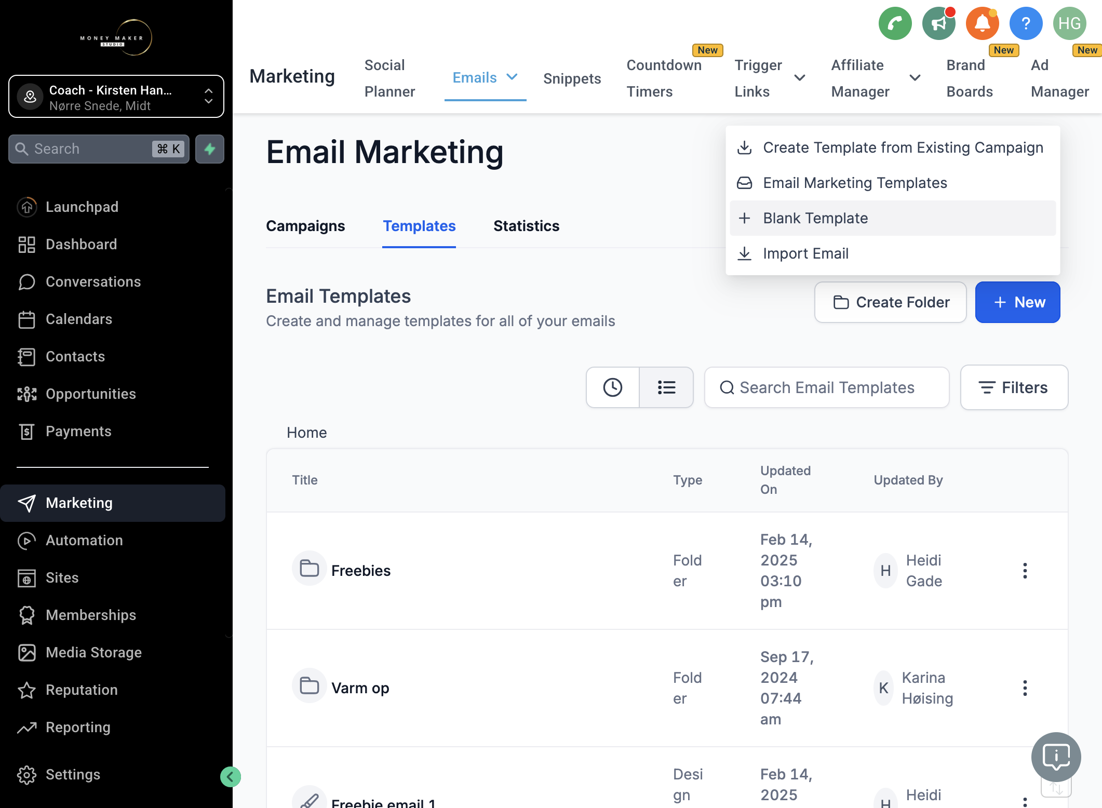Choose Import Email from the menu
Image resolution: width=1102 pixels, height=808 pixels.
pyautogui.click(x=893, y=253)
